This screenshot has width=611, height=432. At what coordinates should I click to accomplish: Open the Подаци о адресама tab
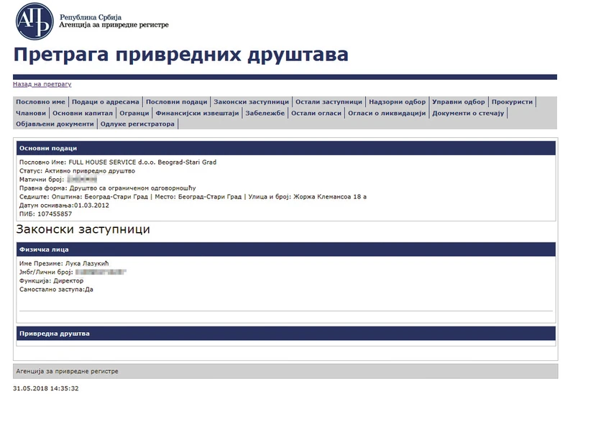point(105,101)
